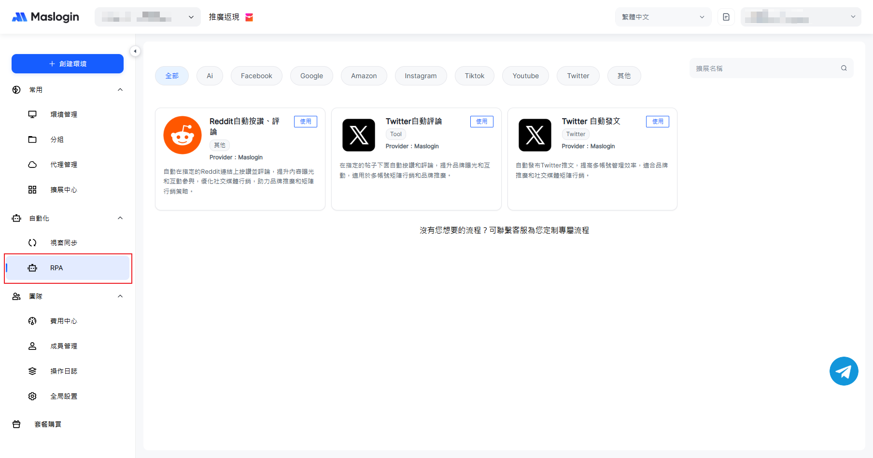Click the Telegram support chat icon
Image resolution: width=873 pixels, height=458 pixels.
coord(844,371)
